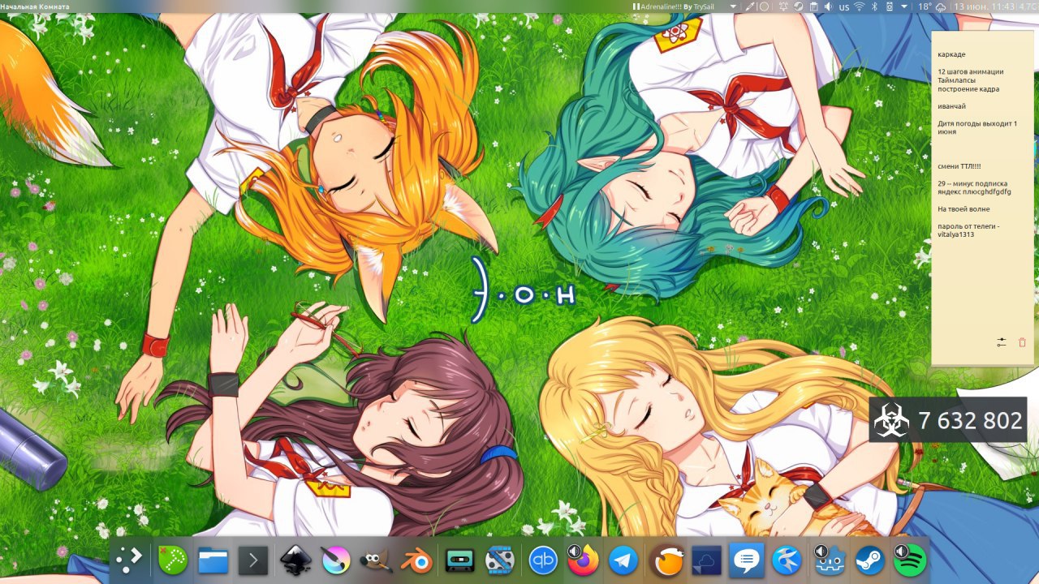
Task: Open the notifications bell in system tray
Action: pos(782,6)
